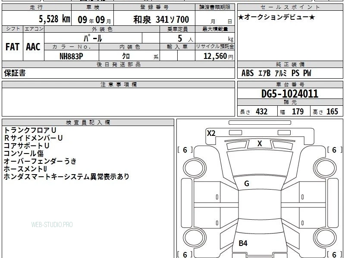This screenshot has width=345, height=258.
Task: Select the 譲渡書類期限 header
Action: coord(215,7)
